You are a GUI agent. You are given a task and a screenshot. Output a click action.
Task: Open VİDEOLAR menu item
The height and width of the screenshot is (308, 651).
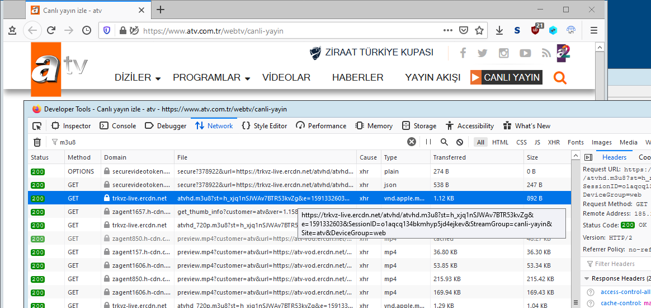click(286, 78)
